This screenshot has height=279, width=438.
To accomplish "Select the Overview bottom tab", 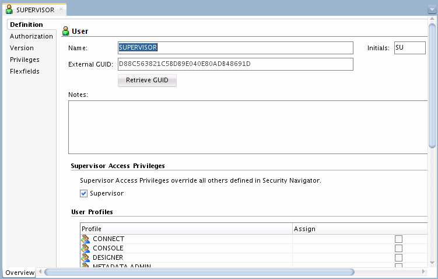I will coord(20,273).
